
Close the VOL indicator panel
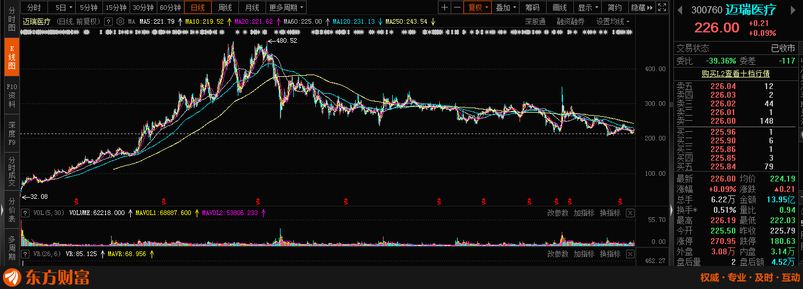click(630, 213)
